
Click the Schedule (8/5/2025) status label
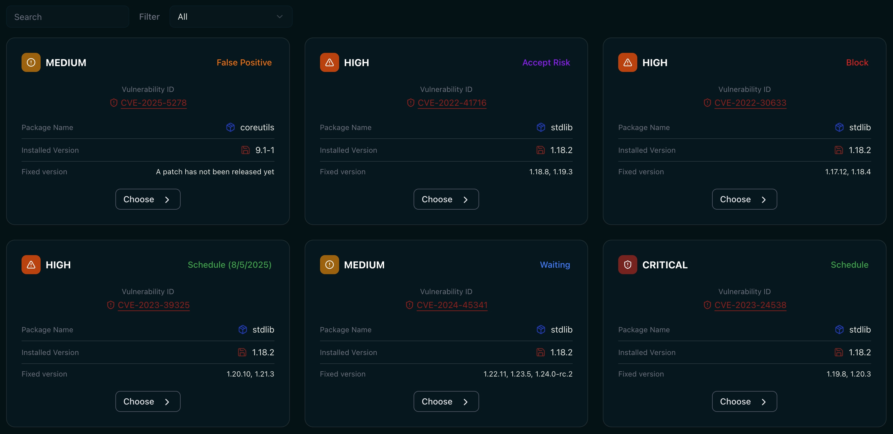(229, 265)
